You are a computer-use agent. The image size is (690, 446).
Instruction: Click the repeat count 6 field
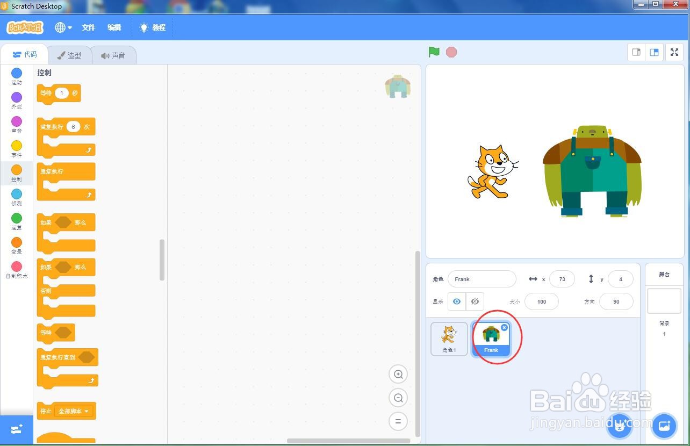point(73,127)
